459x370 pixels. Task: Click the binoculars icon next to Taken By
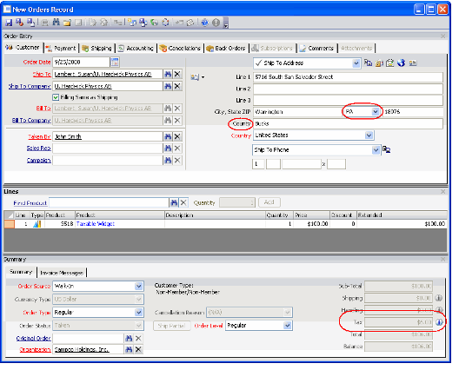pos(168,136)
